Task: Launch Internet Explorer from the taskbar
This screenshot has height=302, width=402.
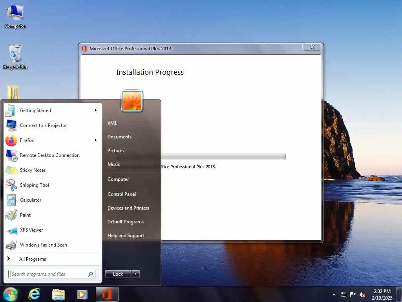Action: [x=34, y=294]
